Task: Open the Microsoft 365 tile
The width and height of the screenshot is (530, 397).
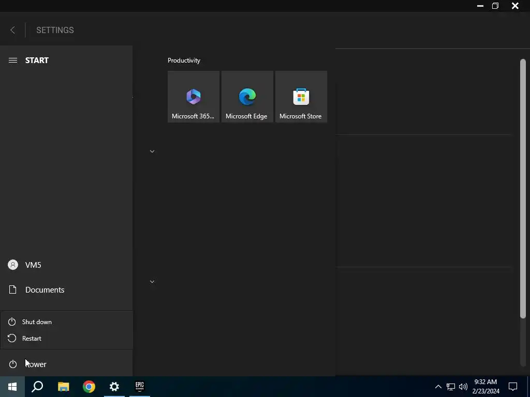Action: point(194,97)
